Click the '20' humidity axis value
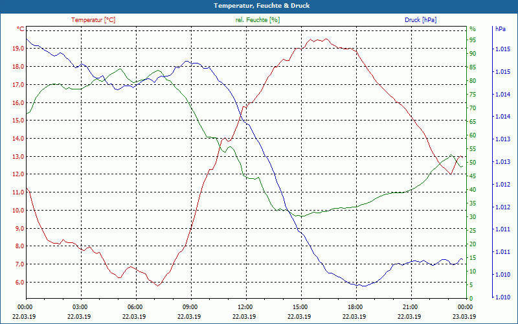The height and width of the screenshot is (324, 518). tap(473, 244)
